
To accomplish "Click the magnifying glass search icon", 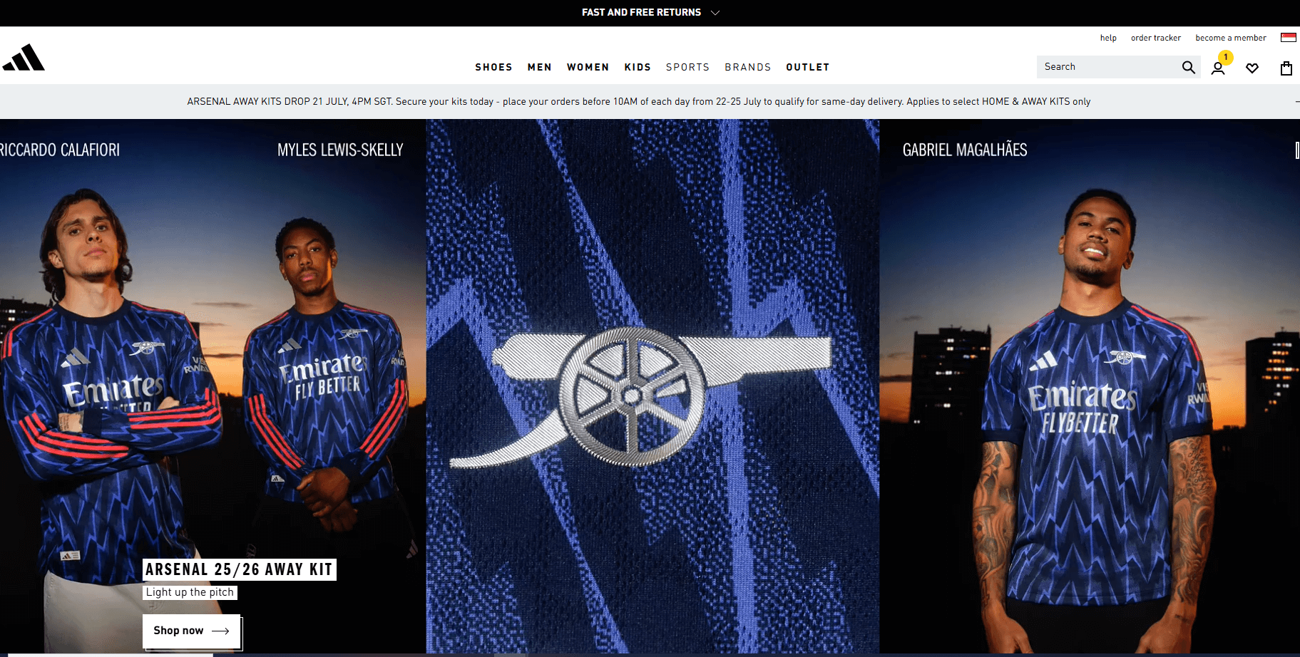I will (1188, 67).
